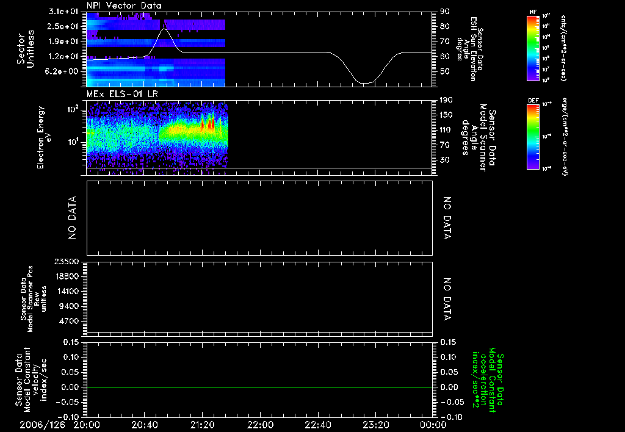Select the 'MEx ELS-01 LR' panel title
Image resolution: width=625 pixels, height=432 pixels.
pyautogui.click(x=122, y=95)
